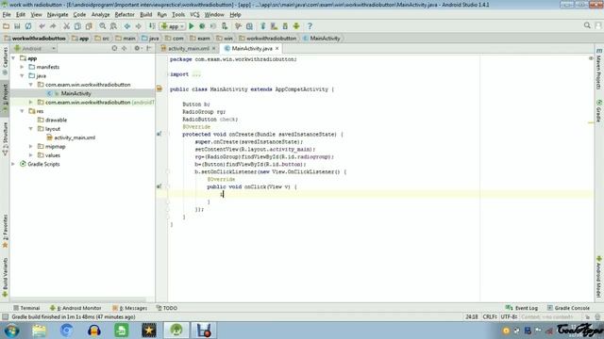Expand the mipmap folder
The image size is (604, 339).
(x=31, y=147)
